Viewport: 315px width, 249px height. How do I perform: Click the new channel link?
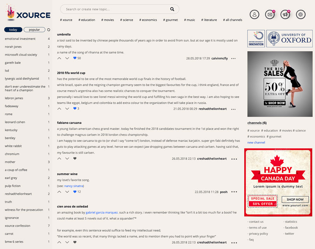click(256, 143)
